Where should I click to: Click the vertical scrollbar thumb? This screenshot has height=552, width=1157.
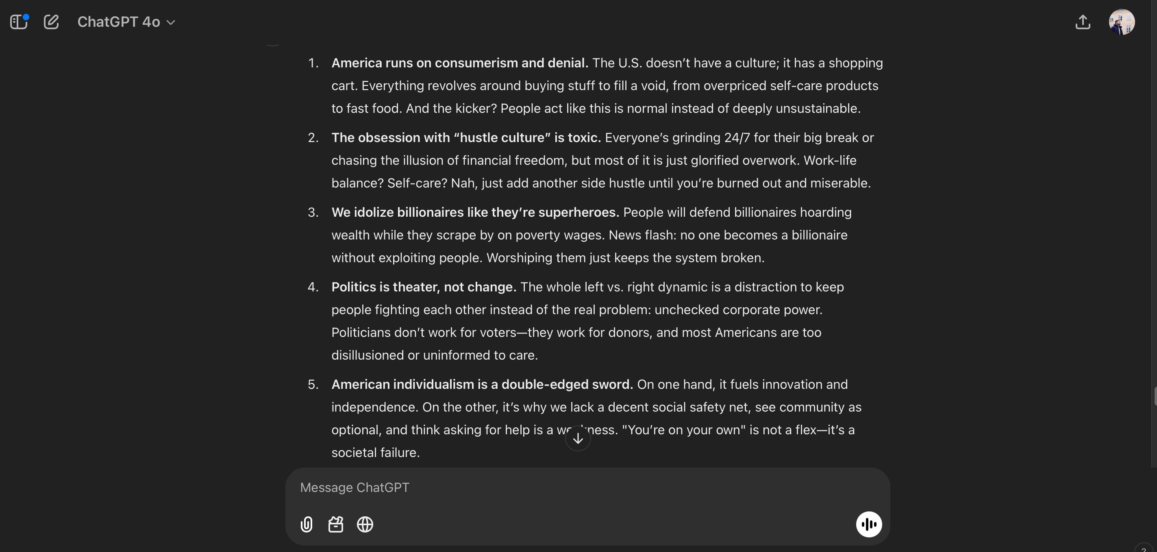tap(1155, 396)
